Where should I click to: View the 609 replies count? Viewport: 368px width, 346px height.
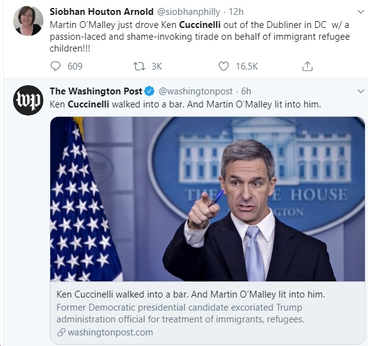(75, 66)
